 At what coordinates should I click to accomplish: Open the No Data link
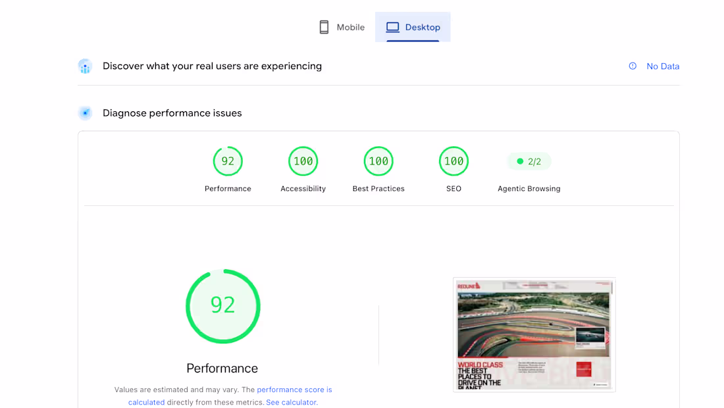click(663, 66)
